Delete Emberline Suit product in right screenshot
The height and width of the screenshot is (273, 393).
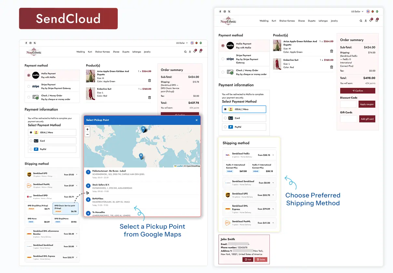(332, 67)
